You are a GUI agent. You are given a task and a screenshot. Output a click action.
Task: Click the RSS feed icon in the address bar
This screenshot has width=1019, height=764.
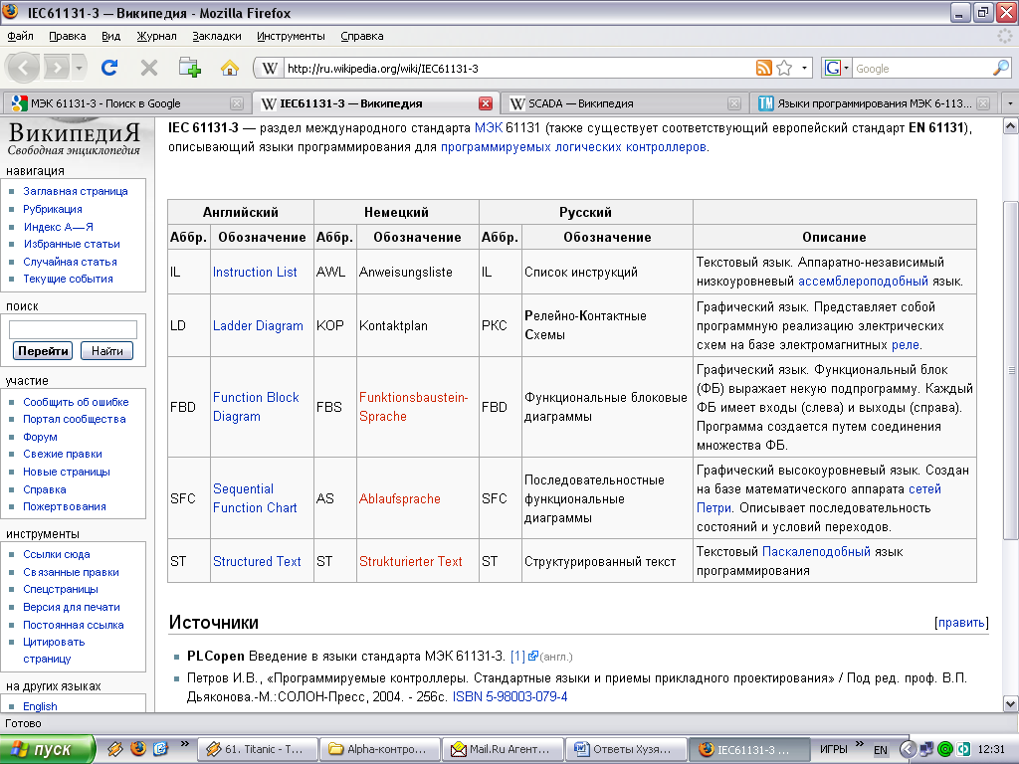click(764, 68)
